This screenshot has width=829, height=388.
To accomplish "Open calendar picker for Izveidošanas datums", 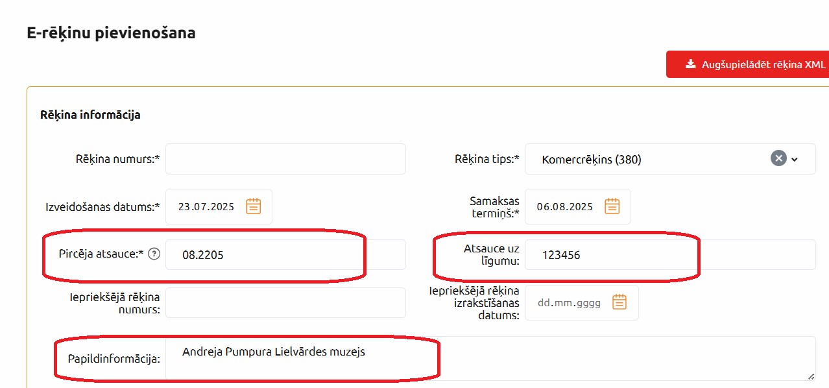I will tap(253, 206).
